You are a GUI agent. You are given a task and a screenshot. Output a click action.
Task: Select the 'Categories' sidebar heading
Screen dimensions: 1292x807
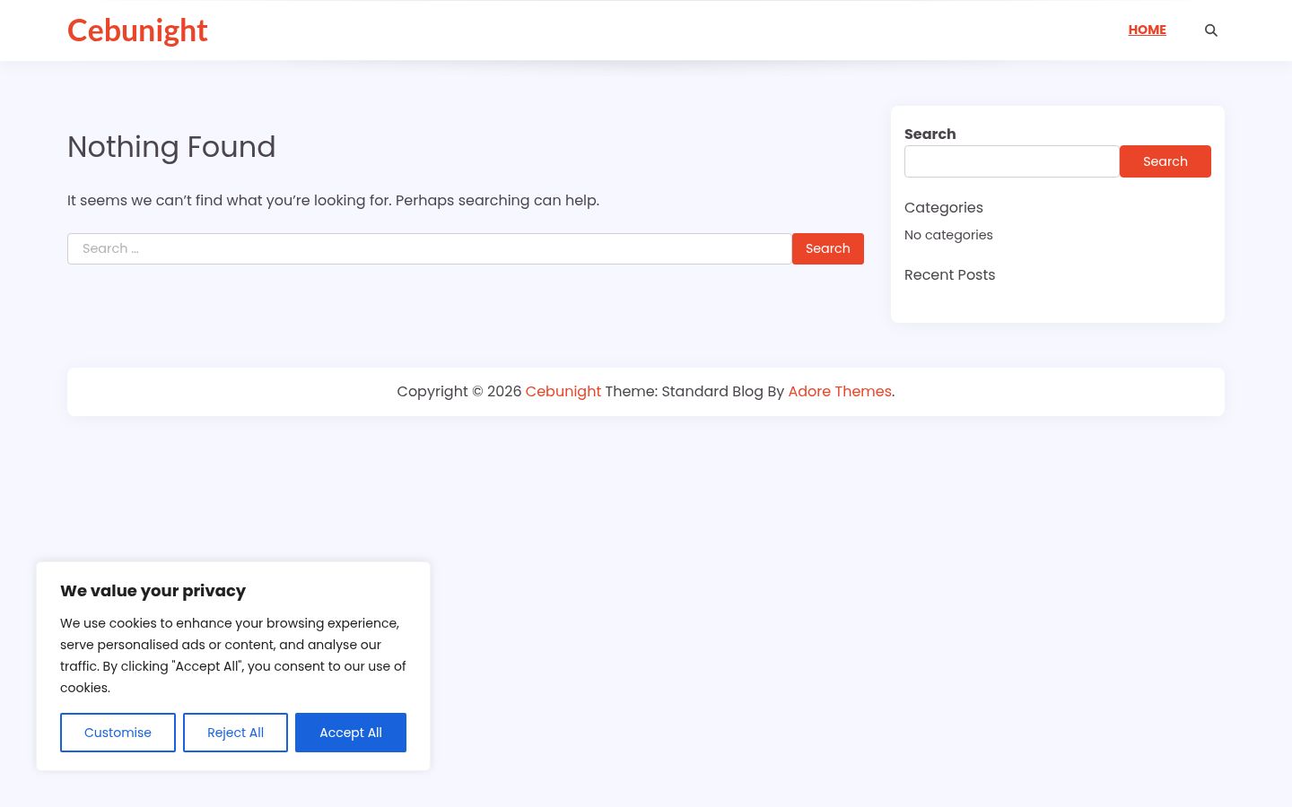click(x=944, y=207)
